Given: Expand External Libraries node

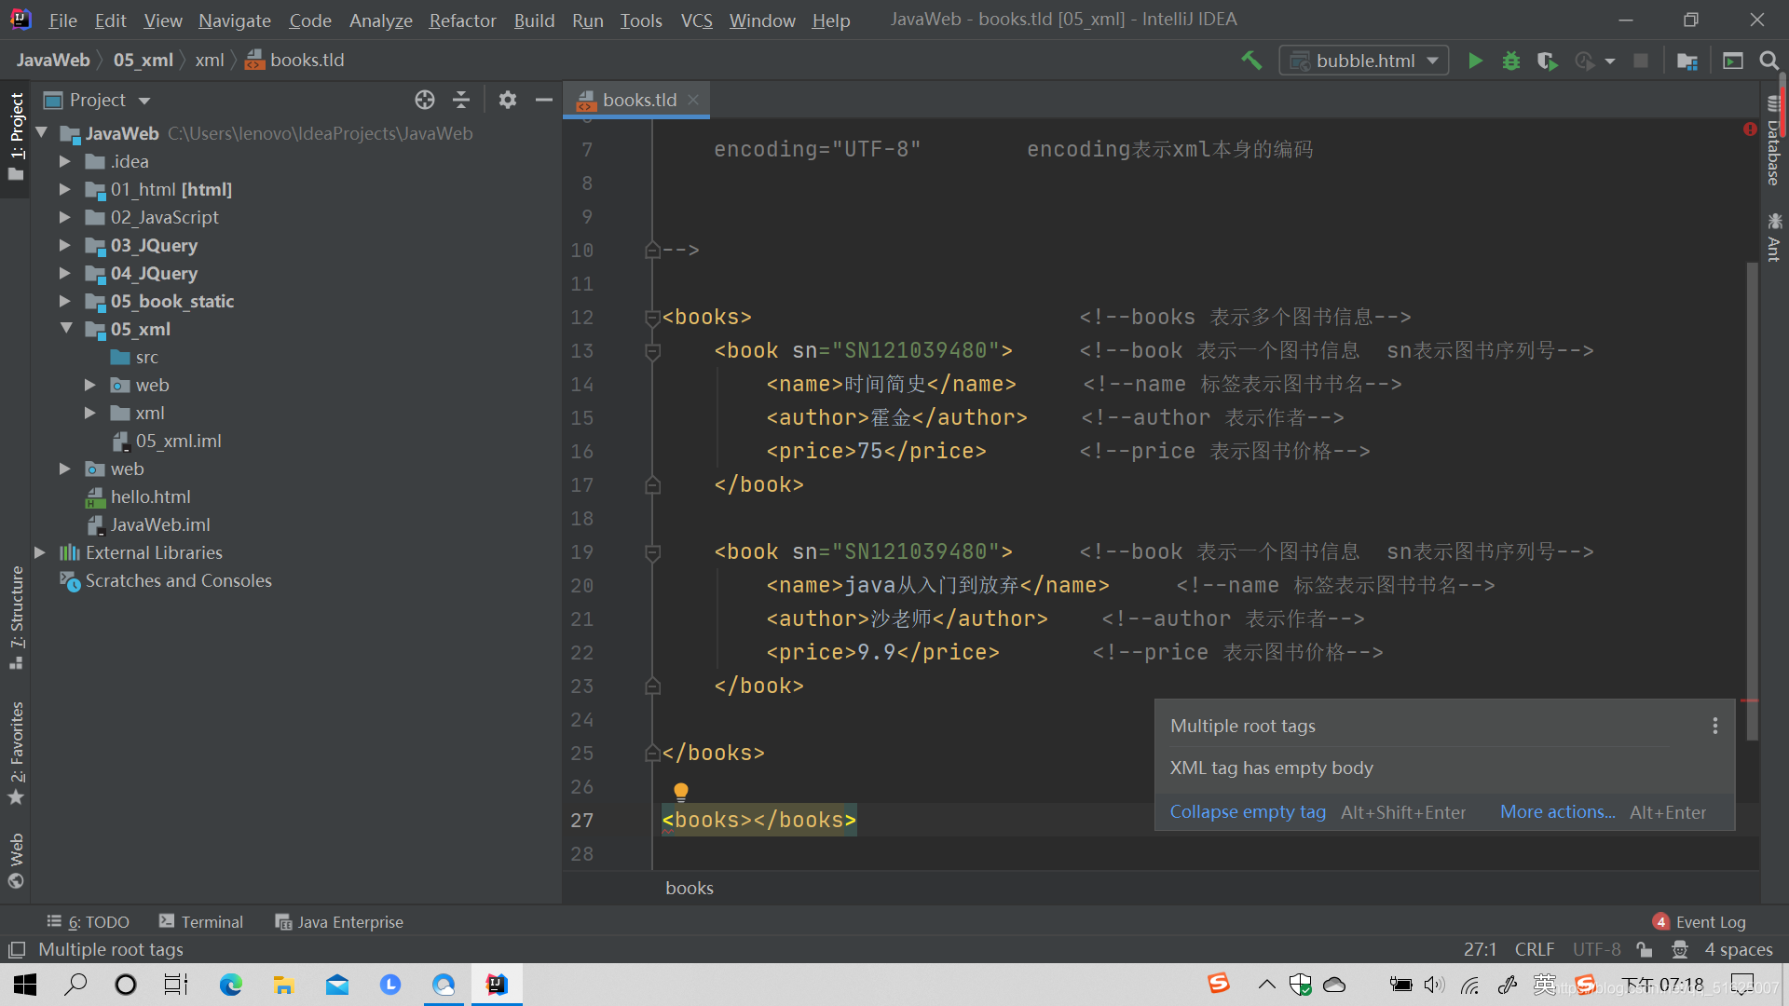Looking at the screenshot, I should (x=40, y=552).
